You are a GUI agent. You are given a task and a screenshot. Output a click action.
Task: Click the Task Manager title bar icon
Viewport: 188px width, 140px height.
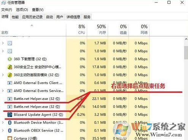click(3, 3)
